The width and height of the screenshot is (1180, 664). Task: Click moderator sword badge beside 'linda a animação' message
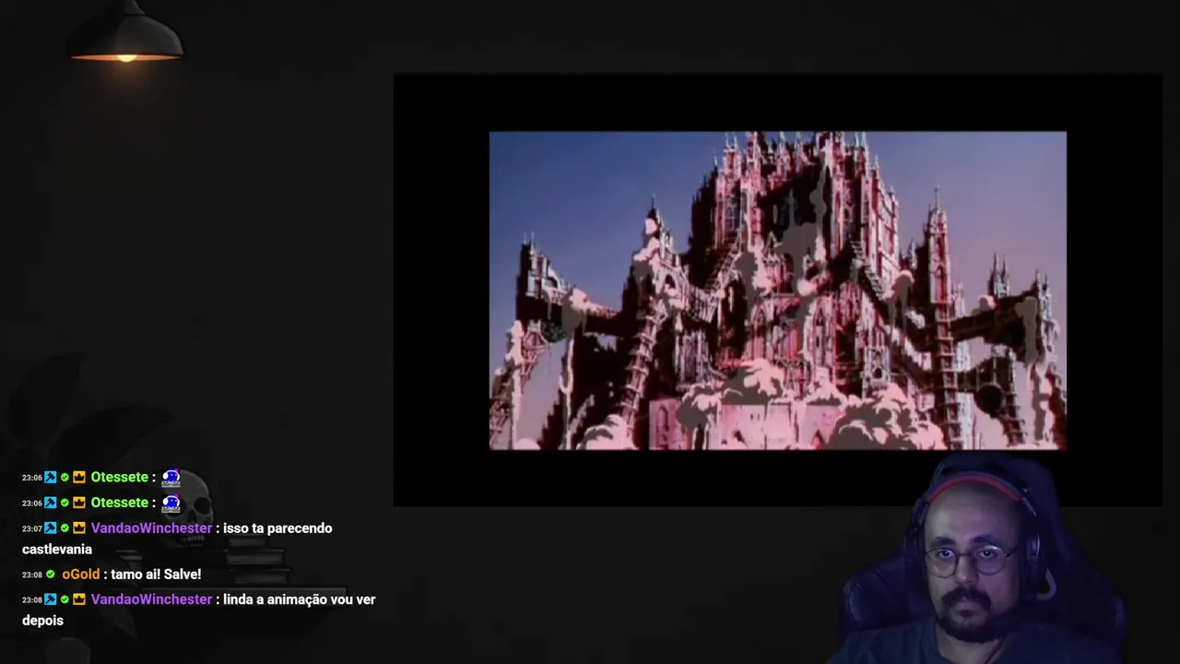51,599
